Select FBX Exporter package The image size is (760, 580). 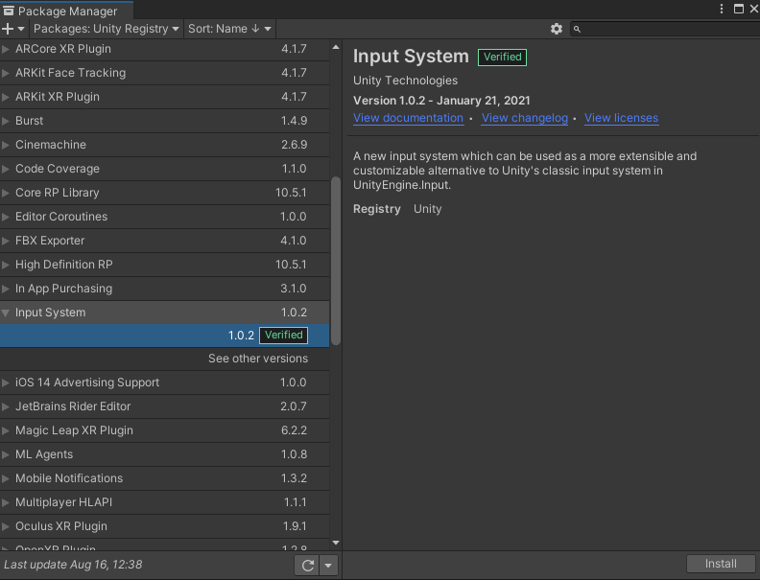[x=164, y=241]
